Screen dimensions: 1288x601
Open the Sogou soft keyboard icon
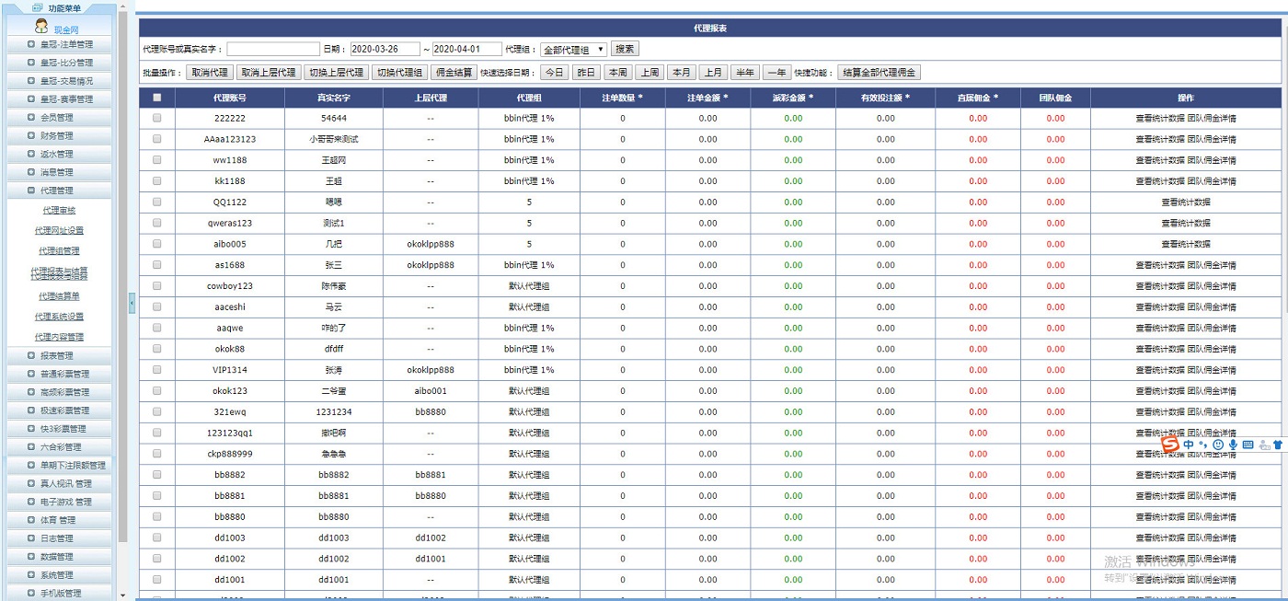[1248, 445]
